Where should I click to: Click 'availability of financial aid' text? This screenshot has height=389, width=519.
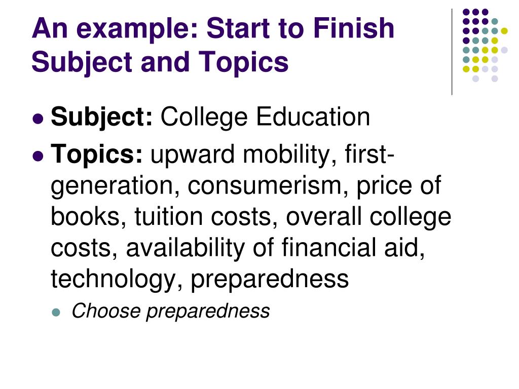pyautogui.click(x=275, y=247)
